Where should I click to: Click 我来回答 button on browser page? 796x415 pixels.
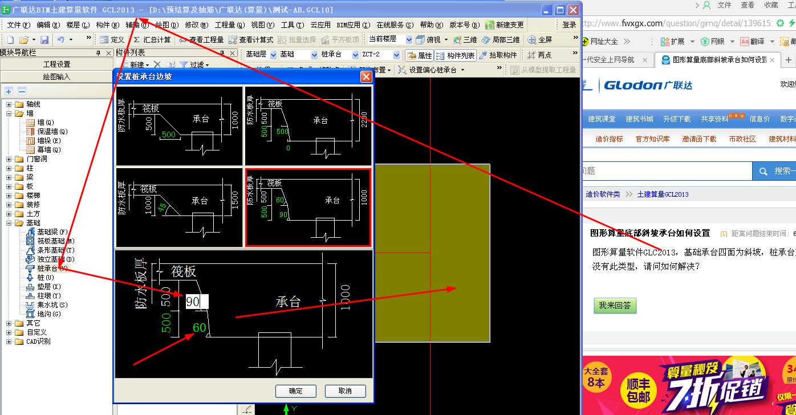(x=615, y=306)
